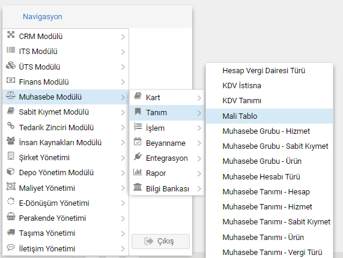Click the Bilgi Bankası building icon
This screenshot has height=258, width=343.
click(138, 187)
